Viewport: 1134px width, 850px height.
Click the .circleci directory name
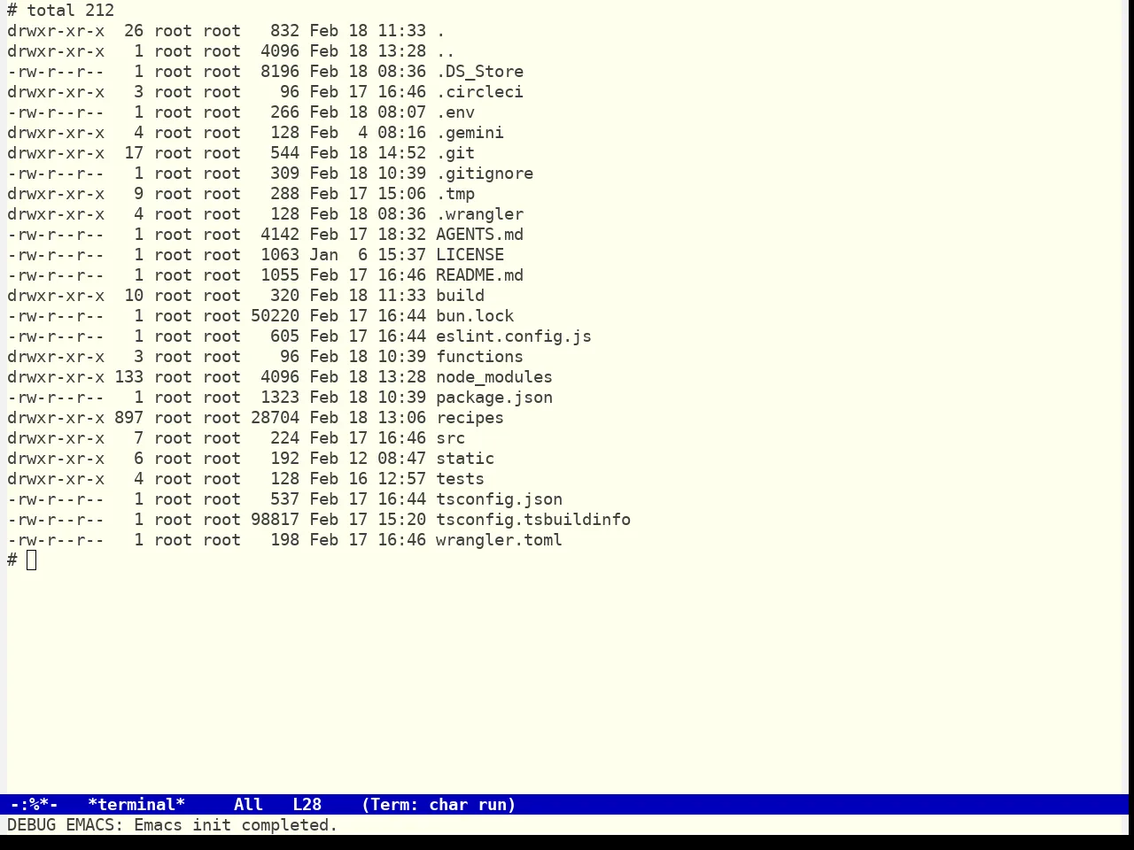click(479, 92)
